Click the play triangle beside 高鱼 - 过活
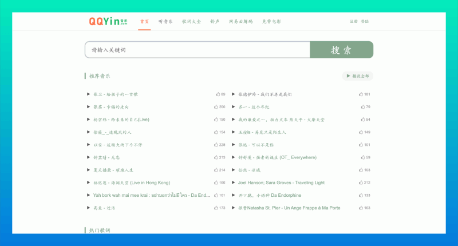 [x=88, y=208]
